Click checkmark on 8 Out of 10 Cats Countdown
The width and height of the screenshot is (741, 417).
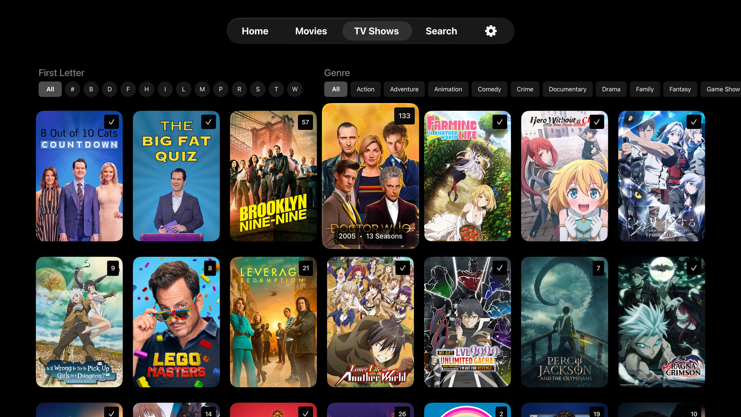pyautogui.click(x=112, y=122)
